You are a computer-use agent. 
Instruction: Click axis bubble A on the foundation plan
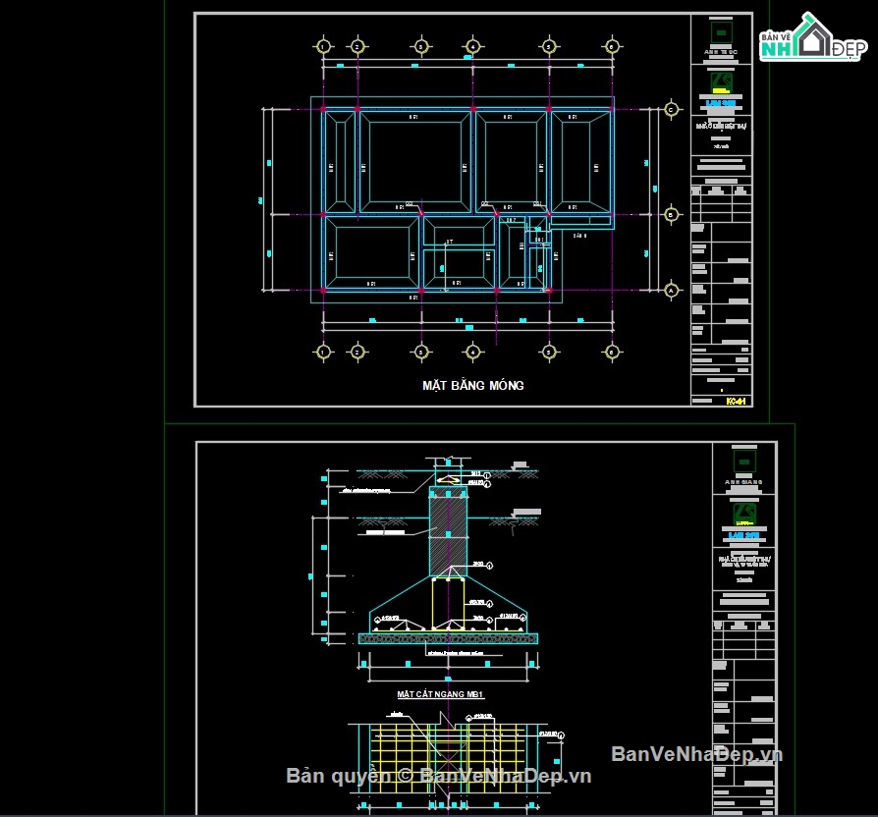coord(672,290)
